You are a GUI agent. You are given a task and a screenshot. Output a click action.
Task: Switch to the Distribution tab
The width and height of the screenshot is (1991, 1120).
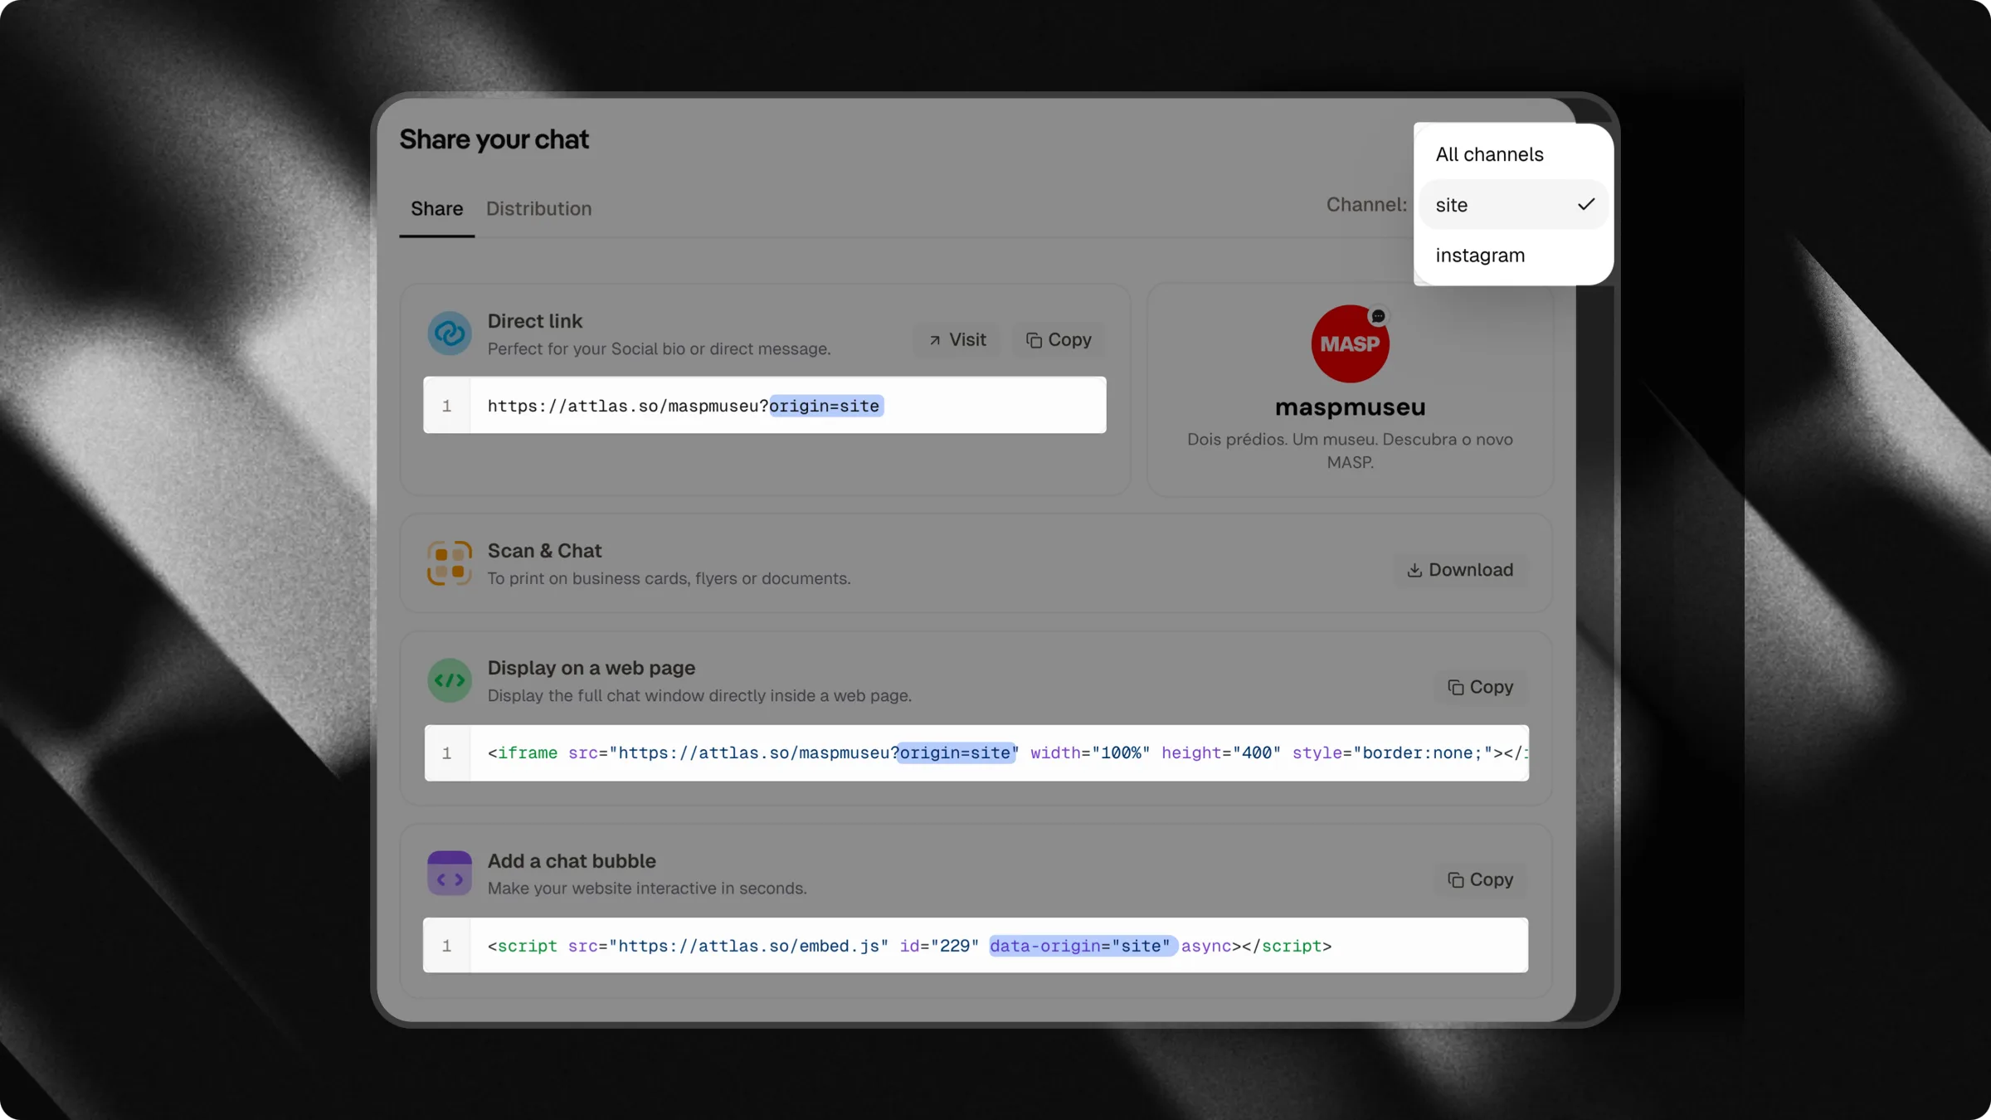(x=538, y=209)
